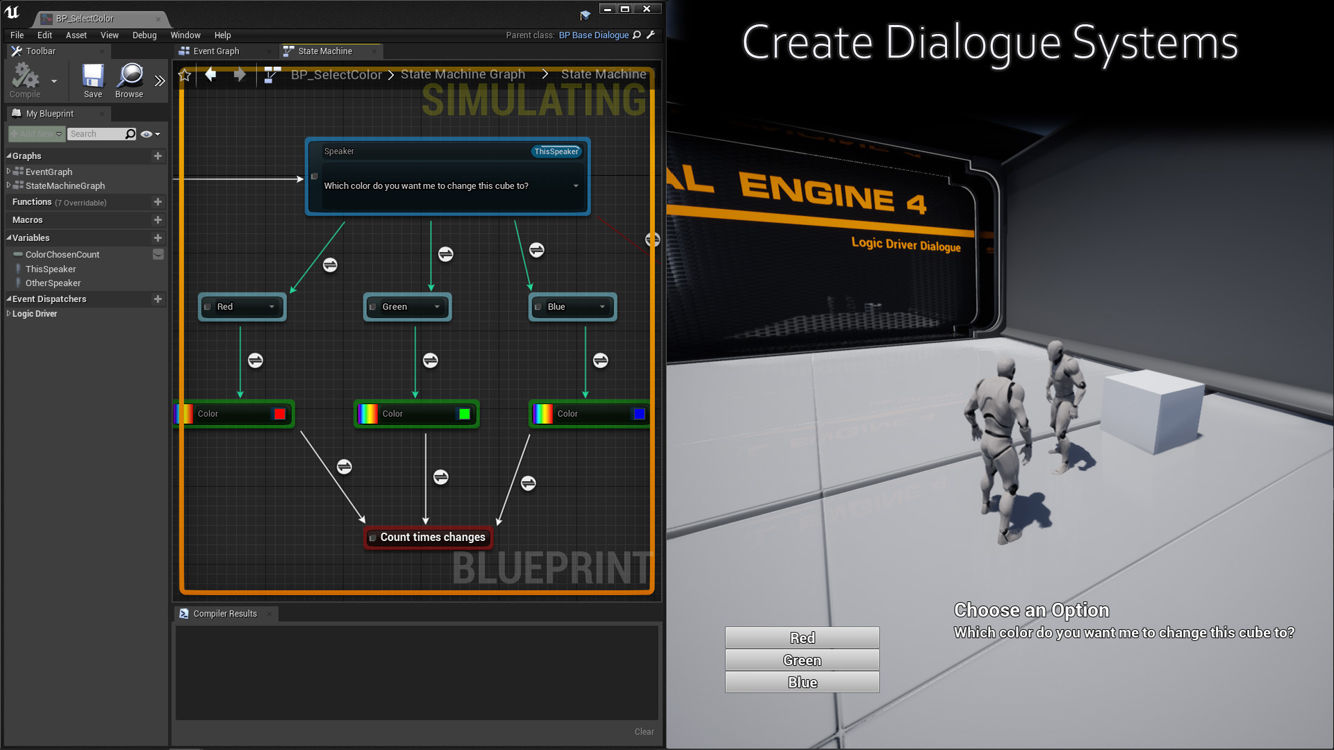The height and width of the screenshot is (750, 1334).
Task: Click the Add New button dropdown
Action: 37,134
